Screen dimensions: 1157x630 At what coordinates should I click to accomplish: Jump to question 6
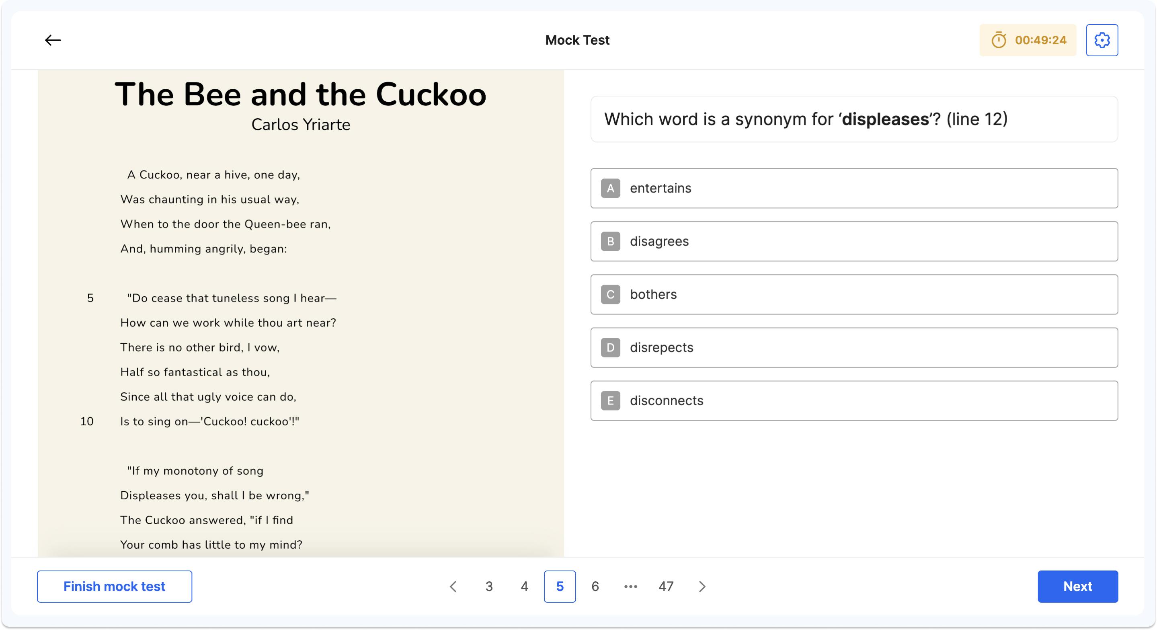point(595,587)
